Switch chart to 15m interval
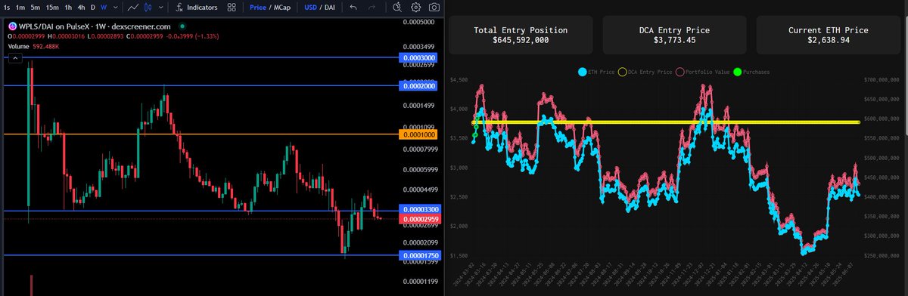 (x=52, y=8)
